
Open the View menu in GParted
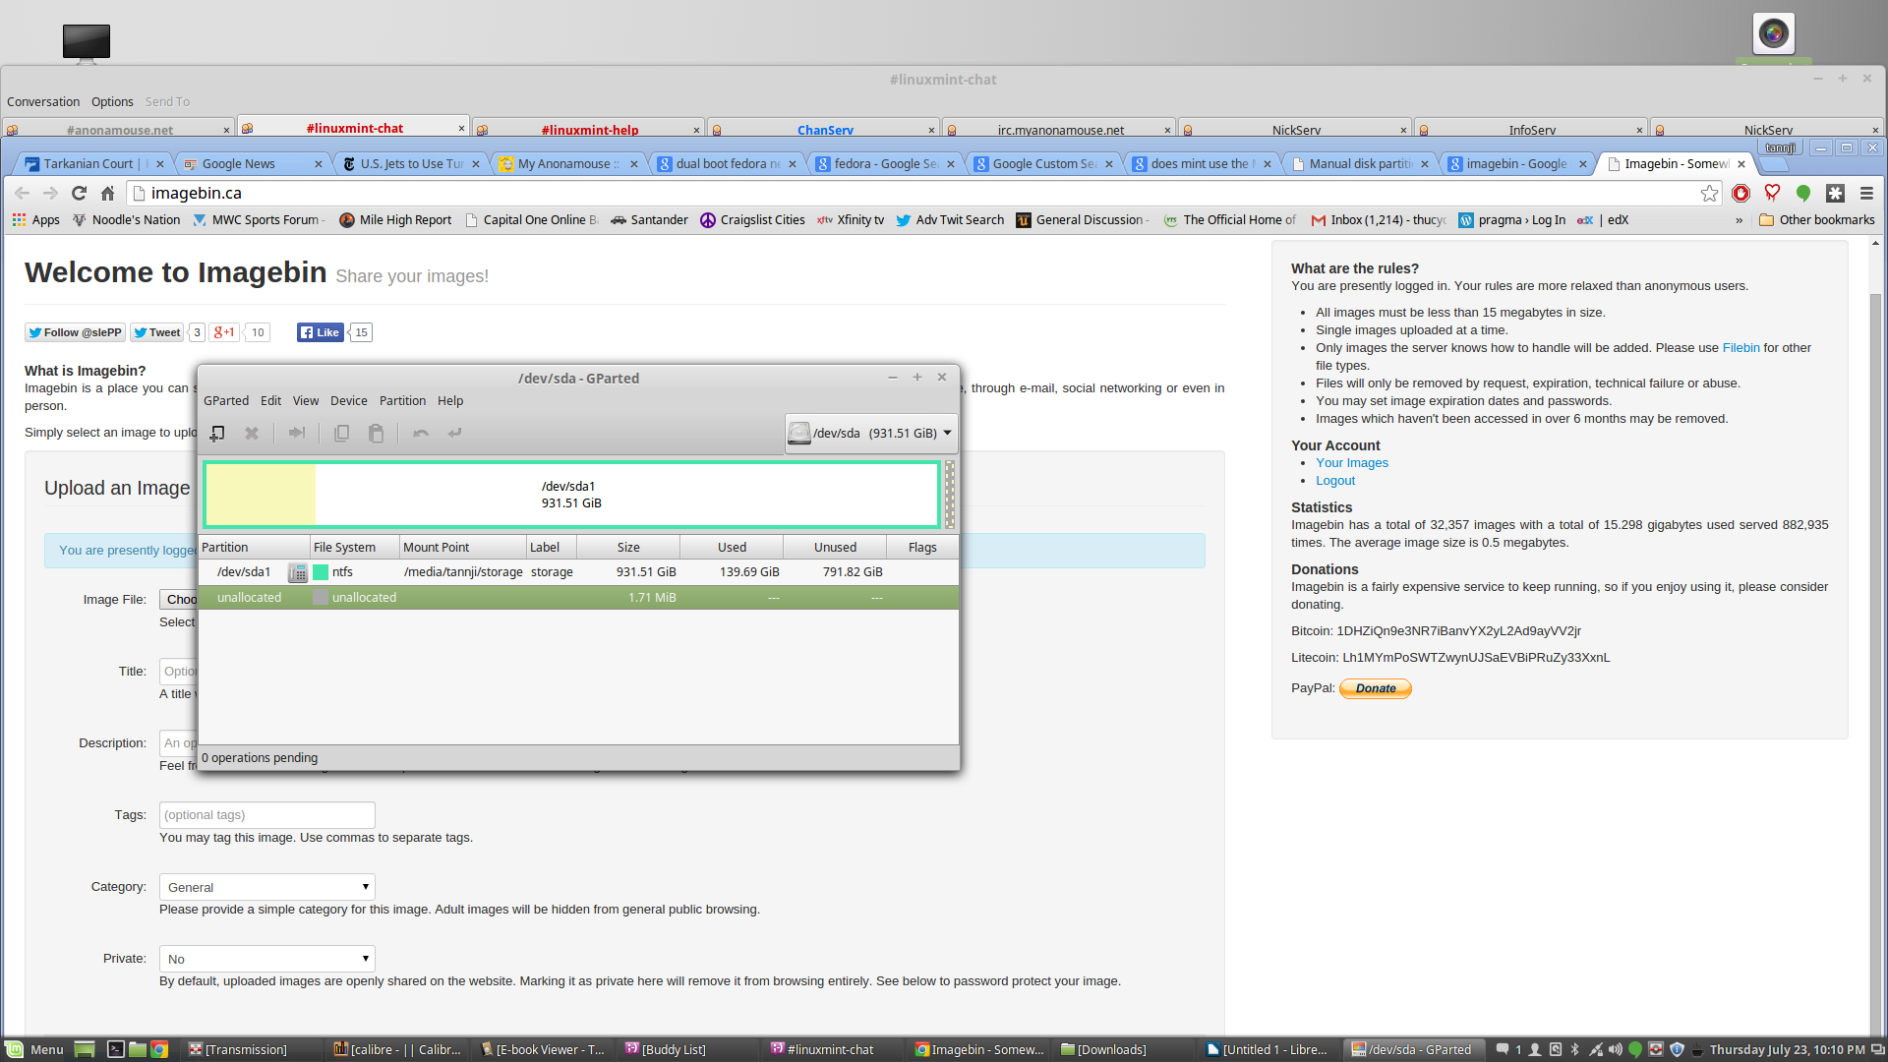[x=306, y=401]
